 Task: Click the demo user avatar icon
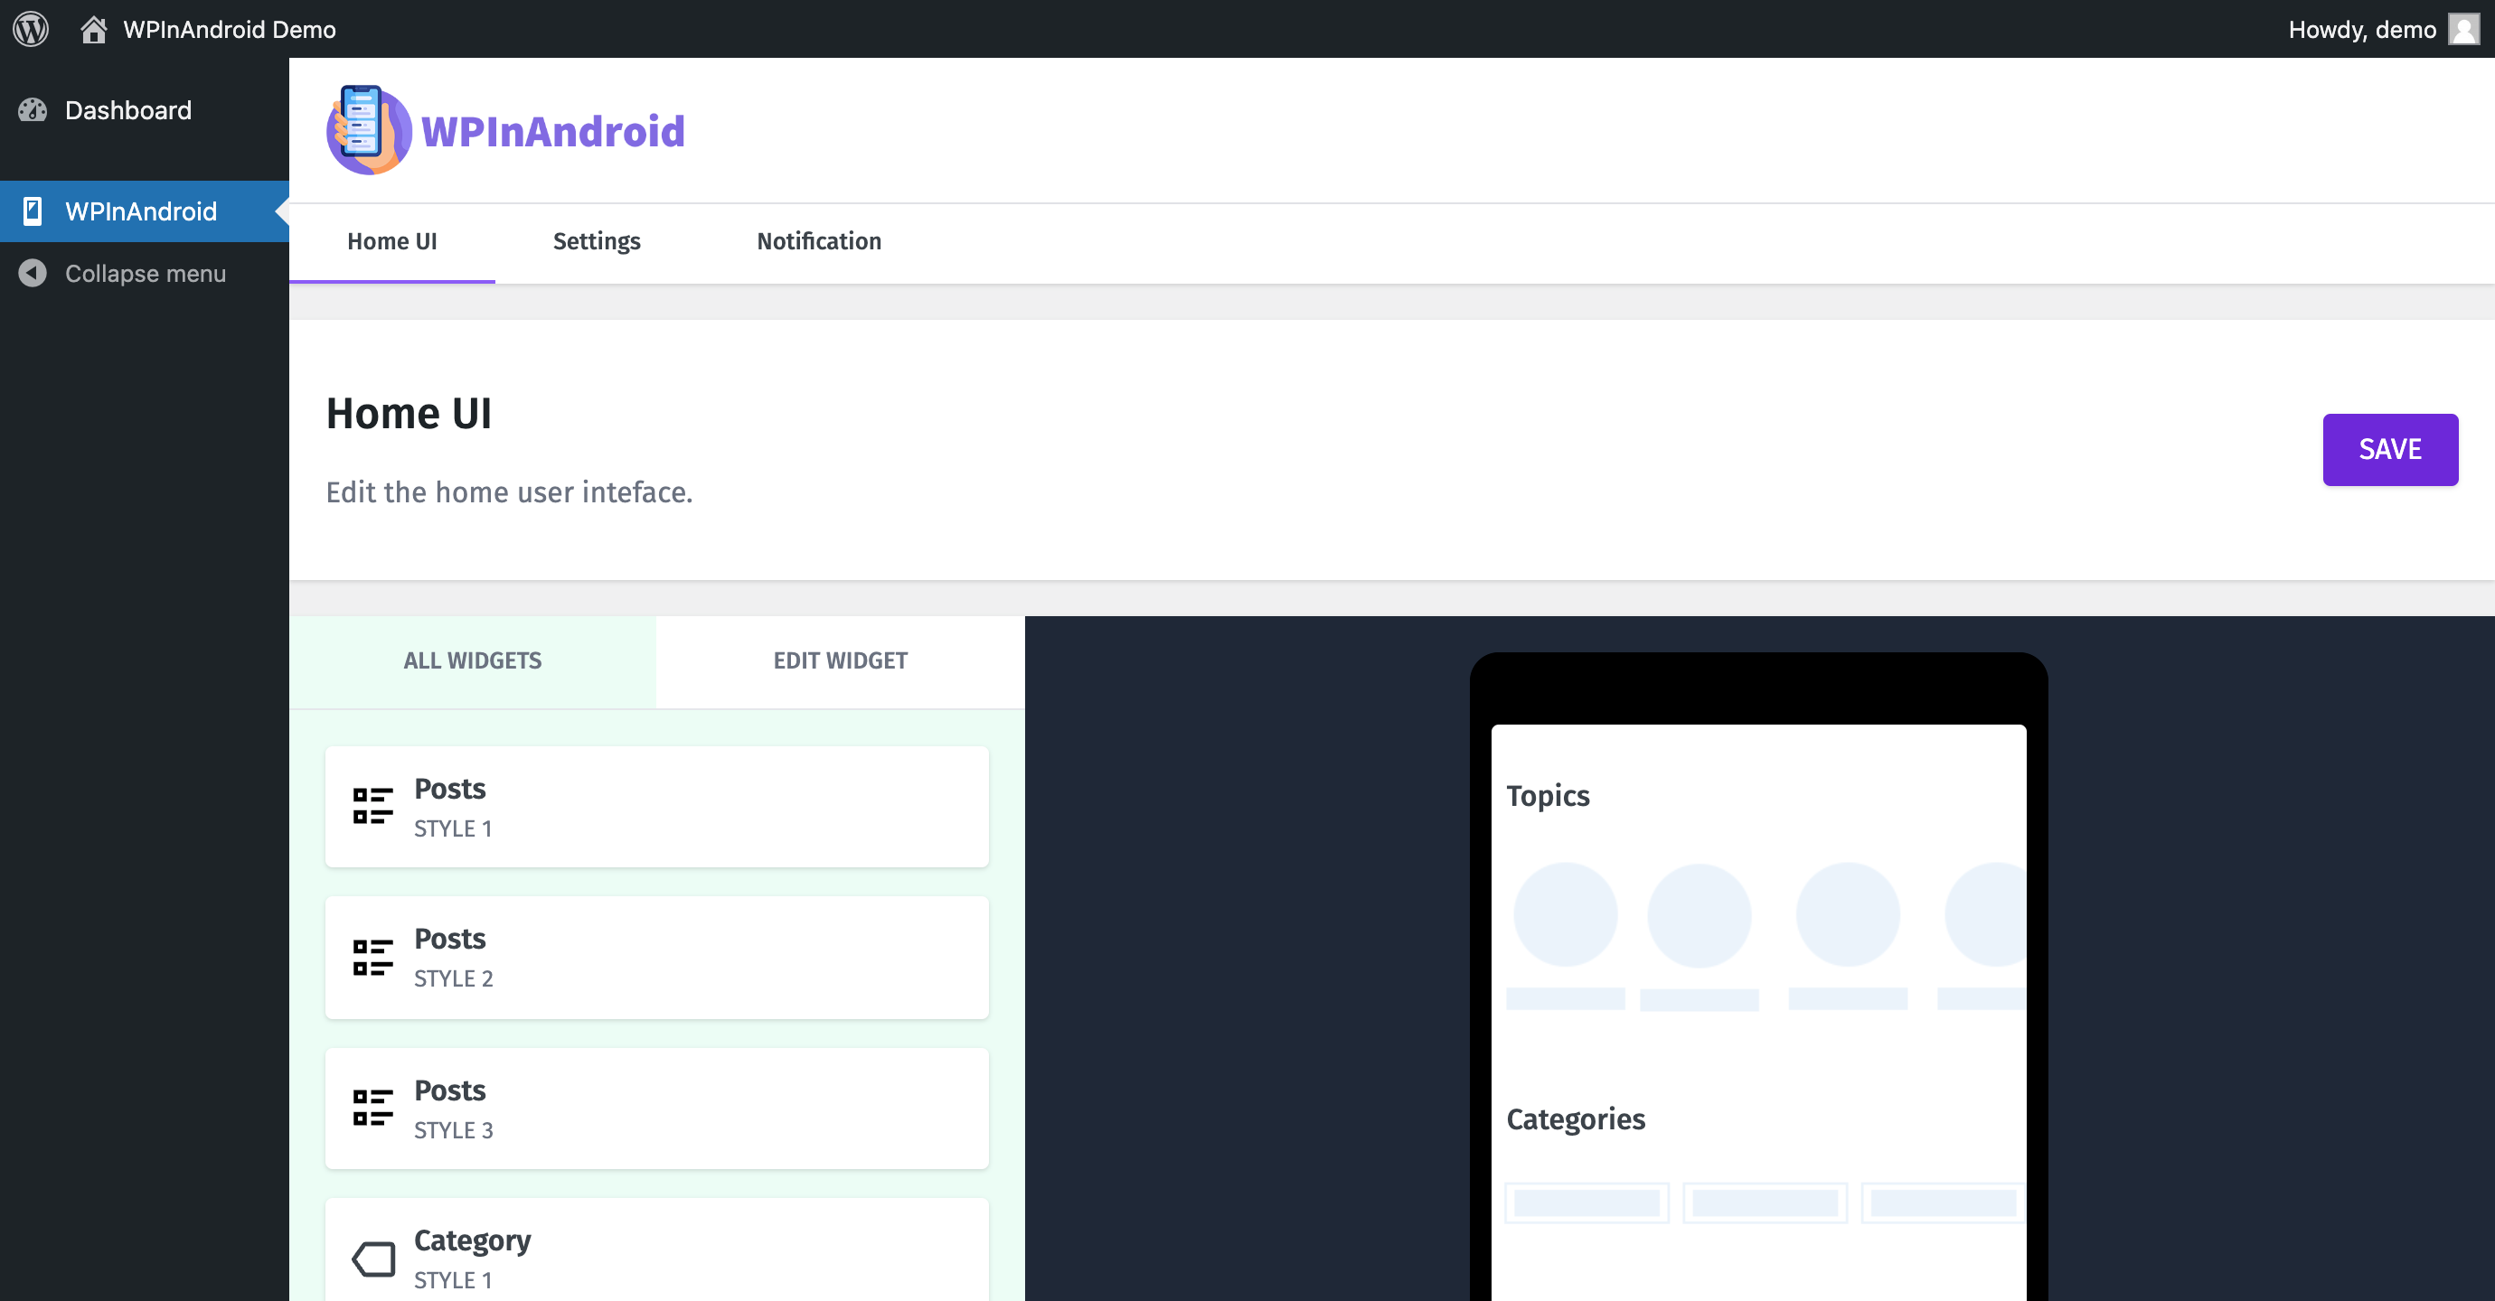tap(2463, 29)
